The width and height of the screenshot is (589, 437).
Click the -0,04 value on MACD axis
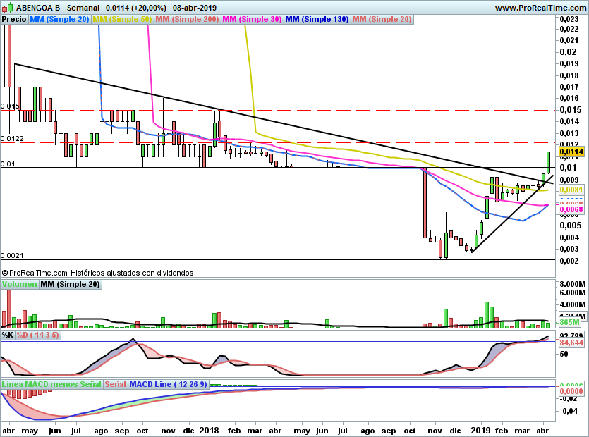569,411
